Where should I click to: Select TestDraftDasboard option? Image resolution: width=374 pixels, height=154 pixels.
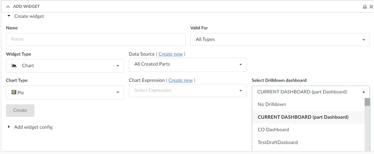click(277, 142)
